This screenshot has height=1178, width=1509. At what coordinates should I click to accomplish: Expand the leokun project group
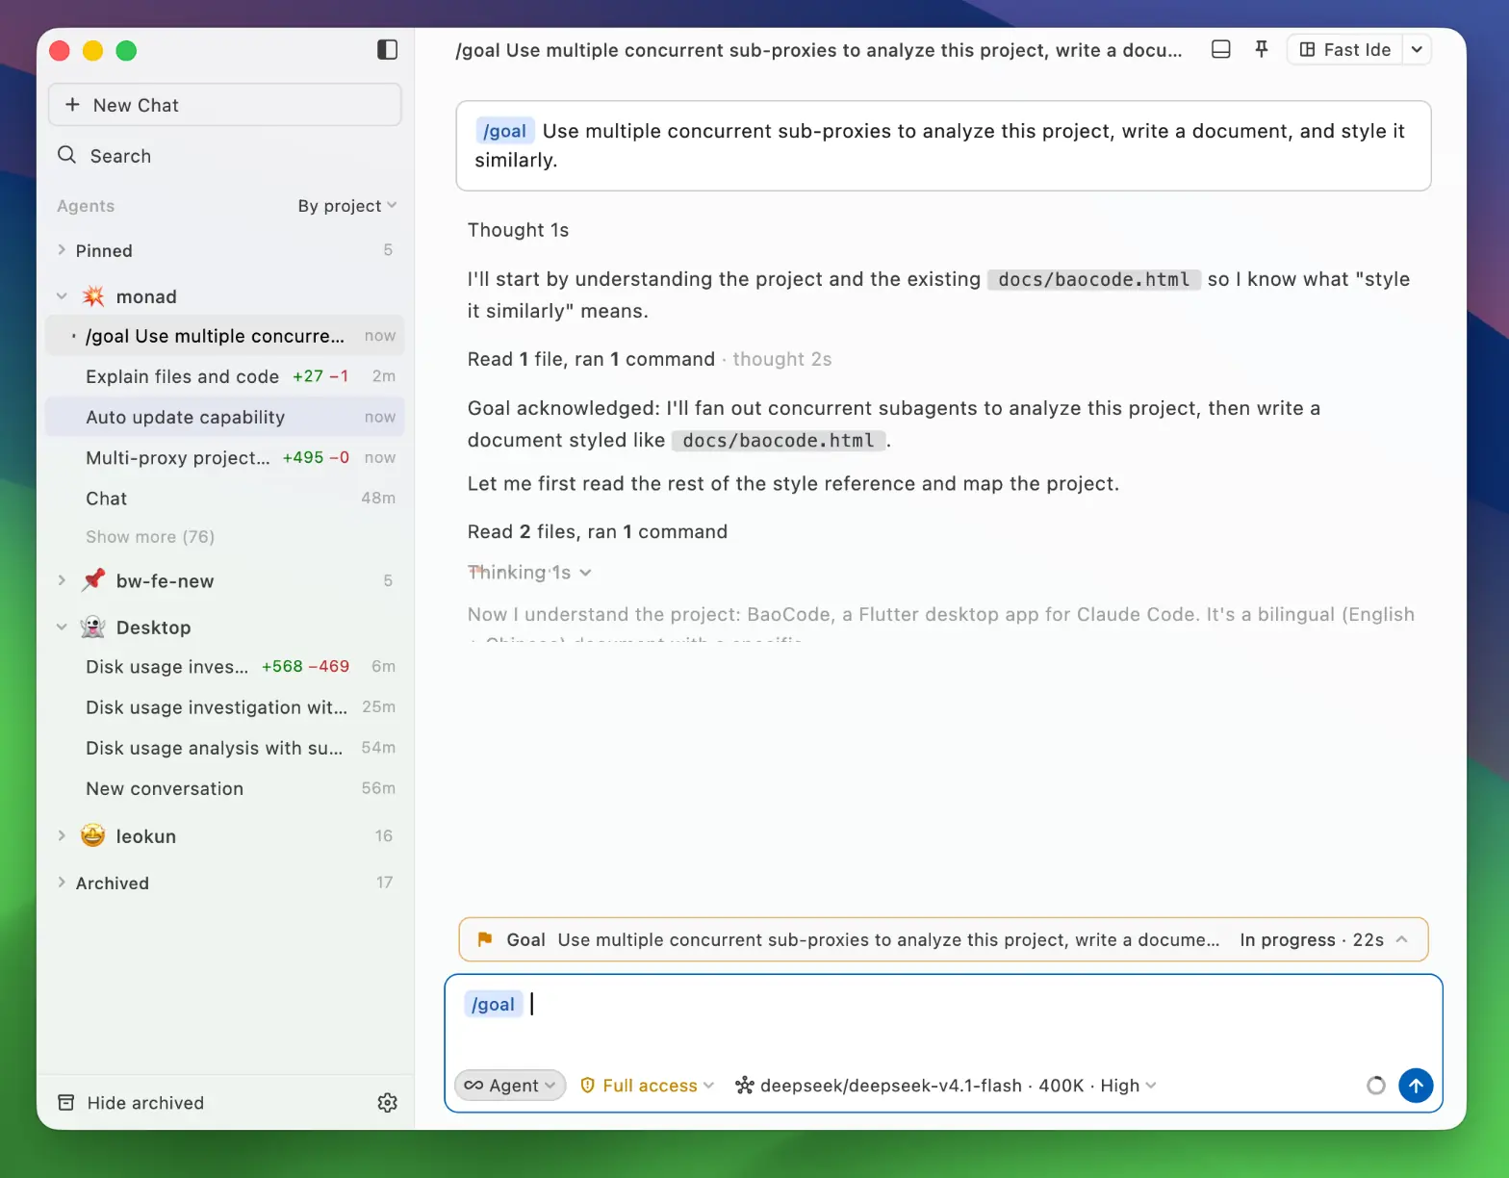tap(62, 835)
